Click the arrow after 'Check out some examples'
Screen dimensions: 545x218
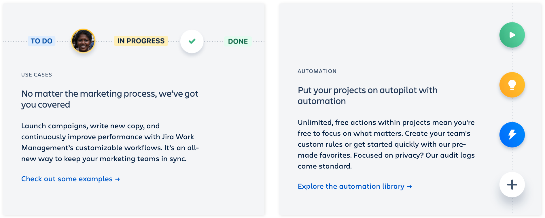(118, 179)
